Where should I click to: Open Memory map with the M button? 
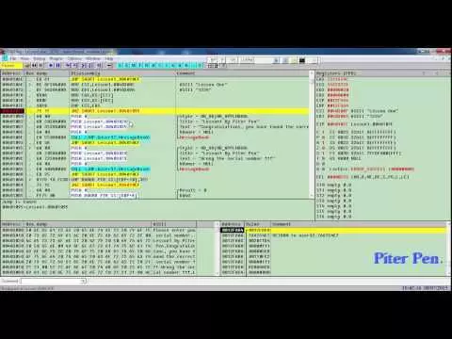[x=134, y=65]
